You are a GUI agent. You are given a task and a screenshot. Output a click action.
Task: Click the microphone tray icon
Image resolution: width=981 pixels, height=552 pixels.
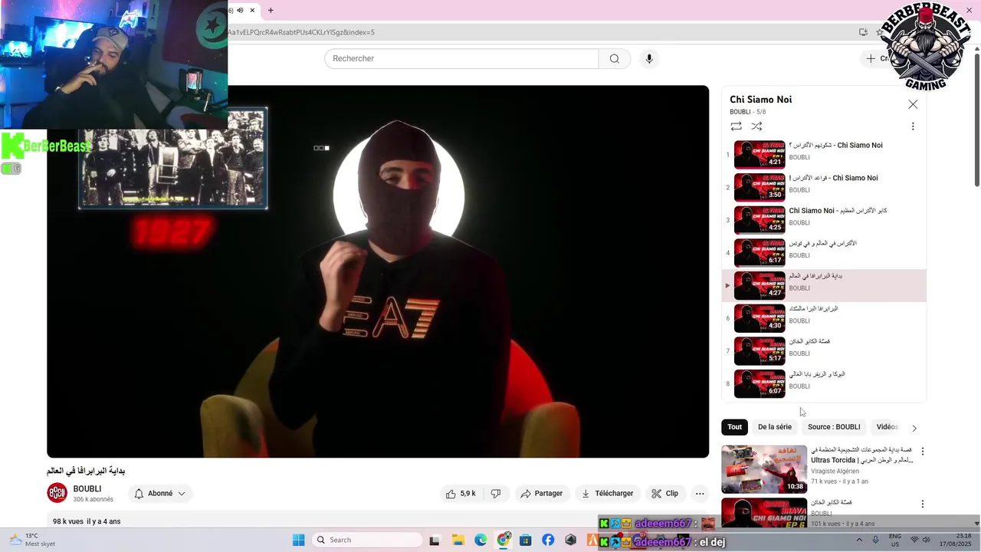click(x=876, y=540)
